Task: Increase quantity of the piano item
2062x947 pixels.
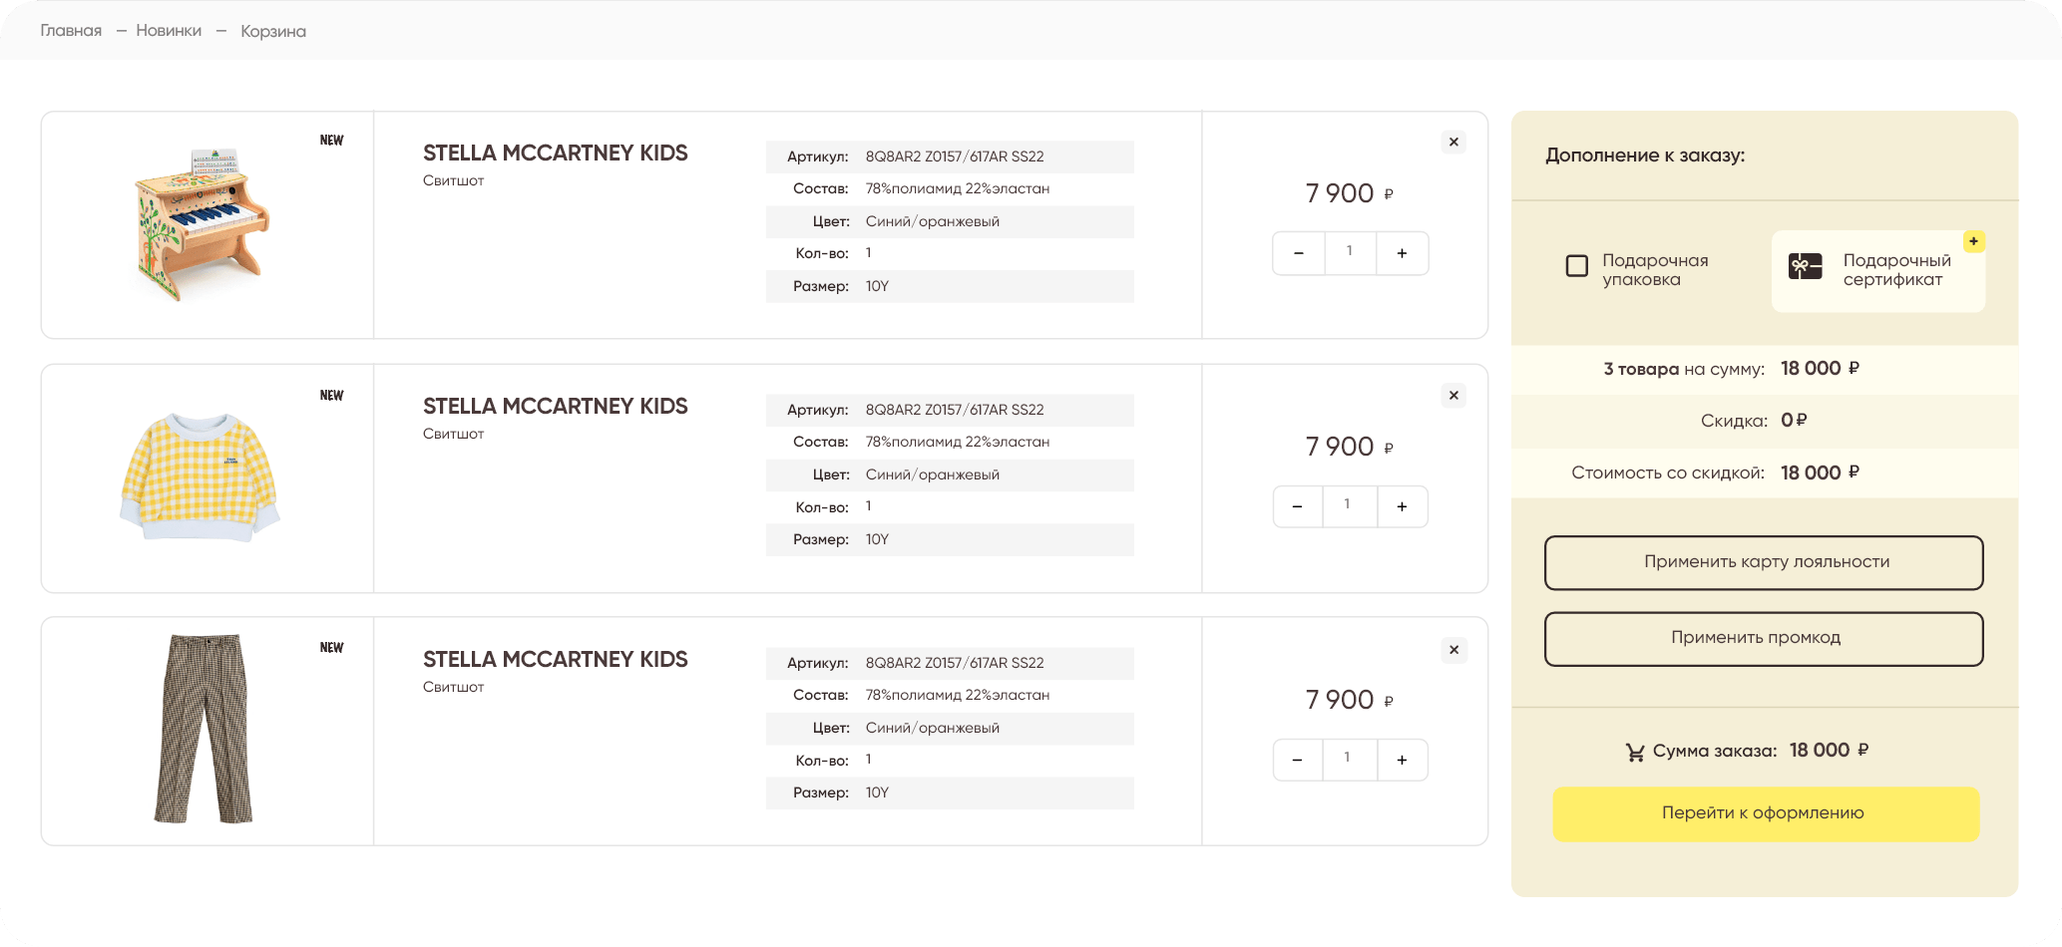Action: click(x=1402, y=253)
